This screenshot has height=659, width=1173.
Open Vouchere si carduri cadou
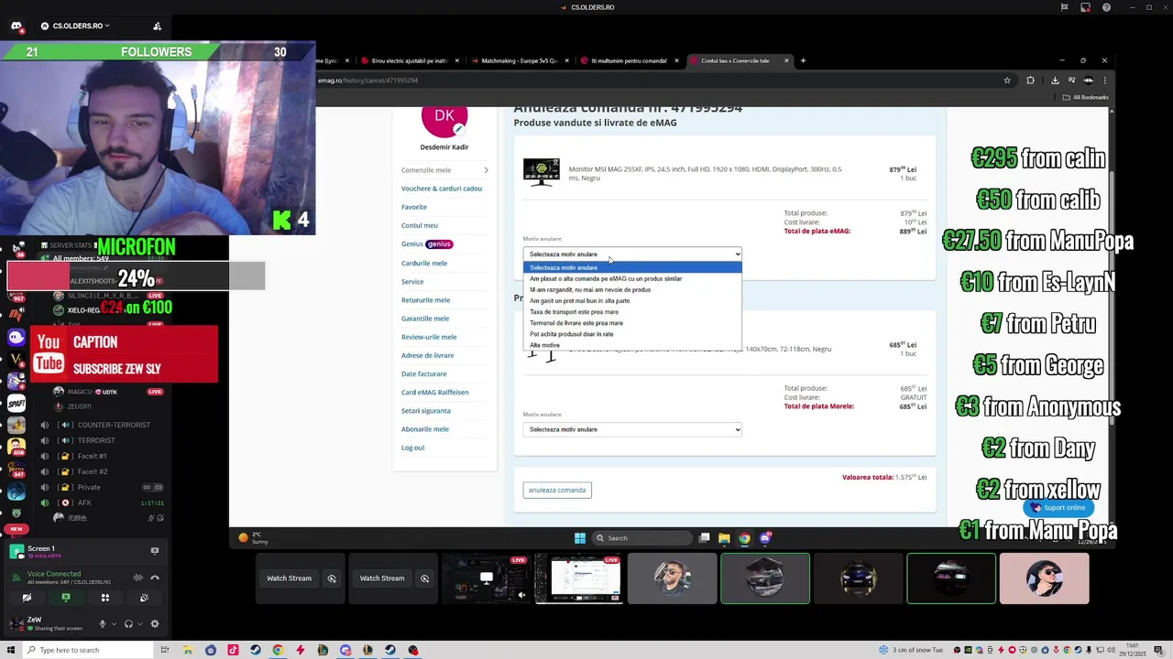pyautogui.click(x=441, y=189)
